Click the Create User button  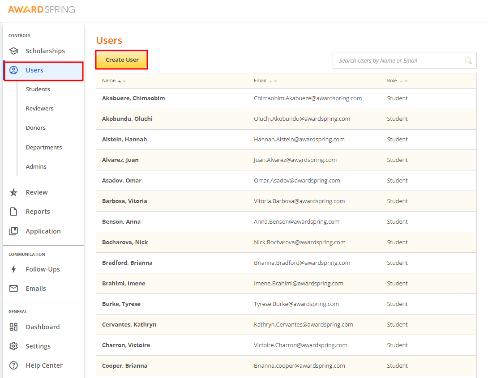(121, 59)
